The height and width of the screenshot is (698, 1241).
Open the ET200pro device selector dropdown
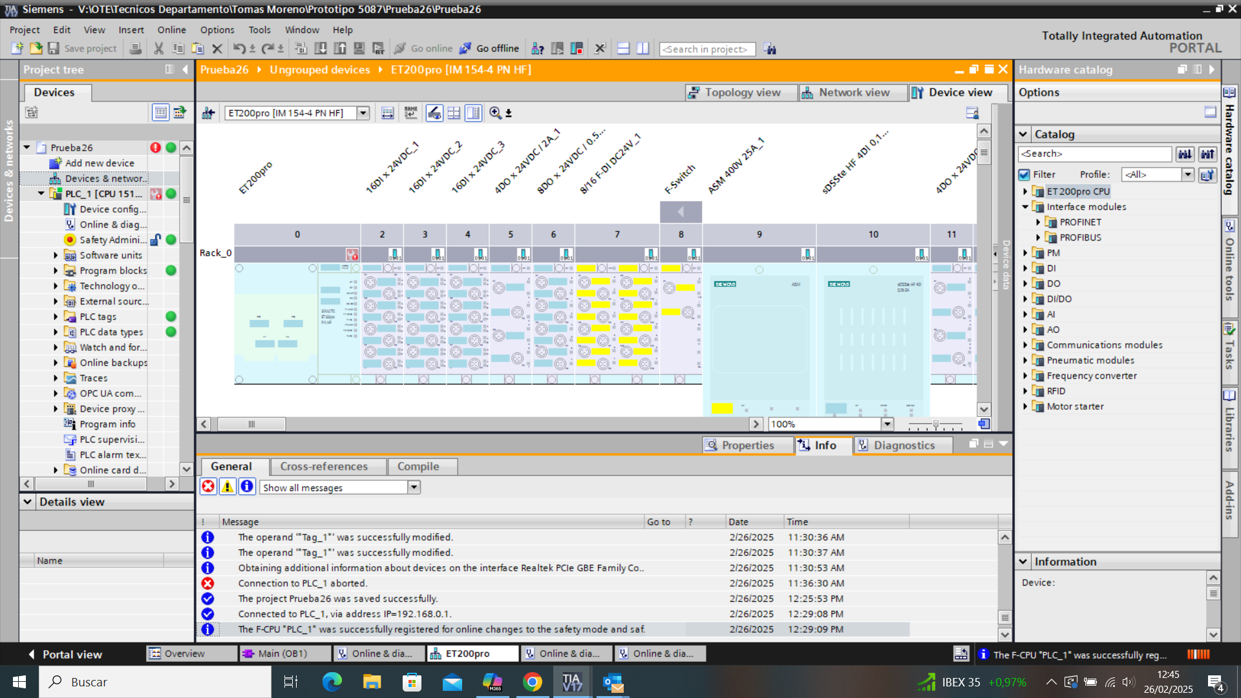click(x=363, y=113)
